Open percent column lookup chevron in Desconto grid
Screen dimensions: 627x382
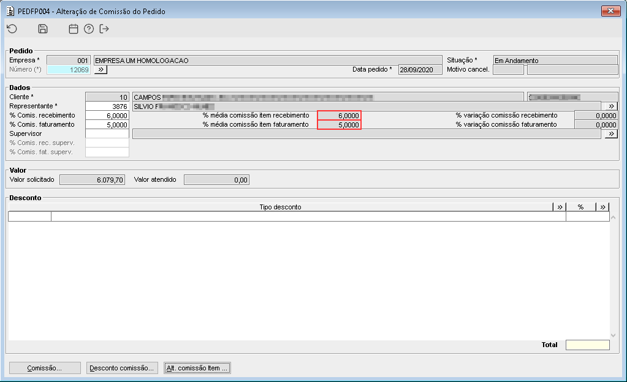(x=602, y=207)
